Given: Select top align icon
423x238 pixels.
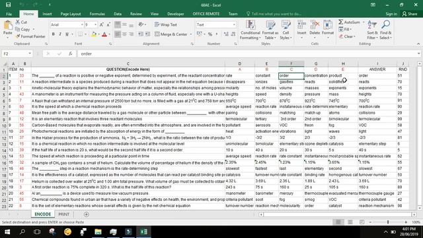Looking at the screenshot, I should (x=118, y=24).
